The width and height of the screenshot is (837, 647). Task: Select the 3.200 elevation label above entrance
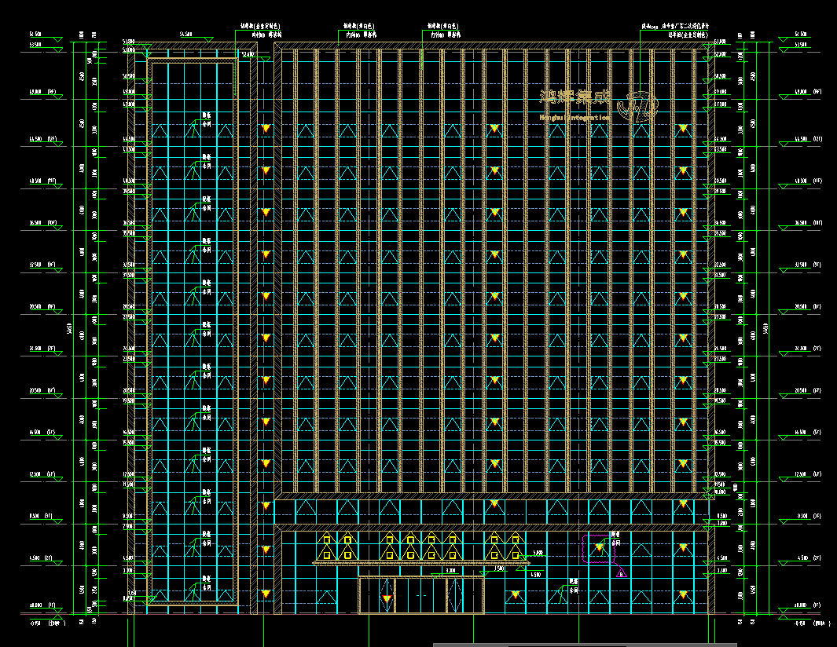point(450,571)
